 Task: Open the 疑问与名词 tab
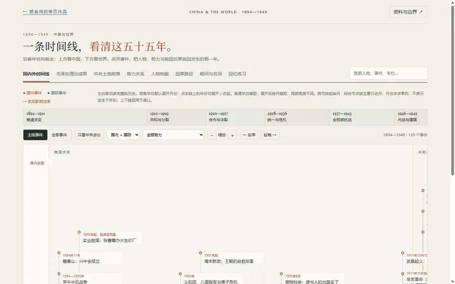point(210,74)
